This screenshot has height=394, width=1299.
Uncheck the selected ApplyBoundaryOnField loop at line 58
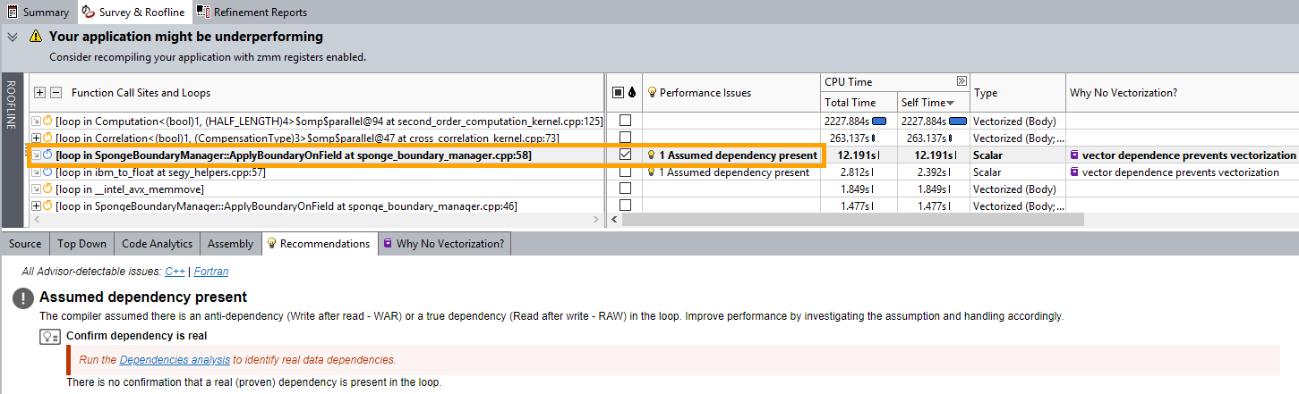(x=625, y=155)
